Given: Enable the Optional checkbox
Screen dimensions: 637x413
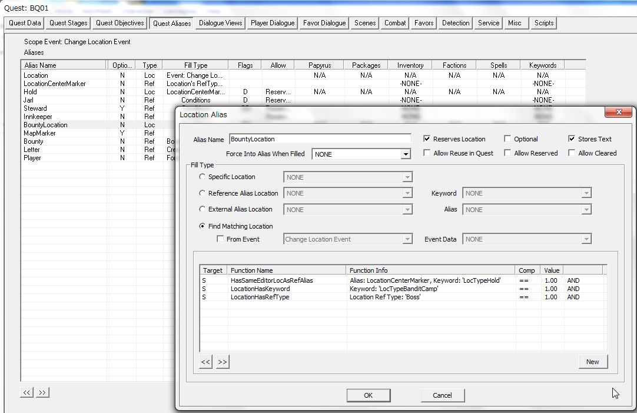Looking at the screenshot, I should click(x=507, y=139).
